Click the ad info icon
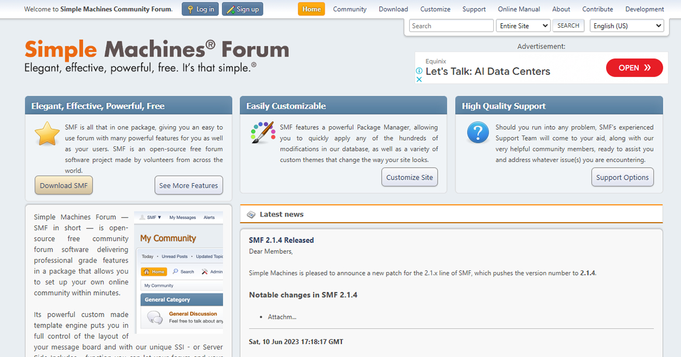 click(x=419, y=71)
